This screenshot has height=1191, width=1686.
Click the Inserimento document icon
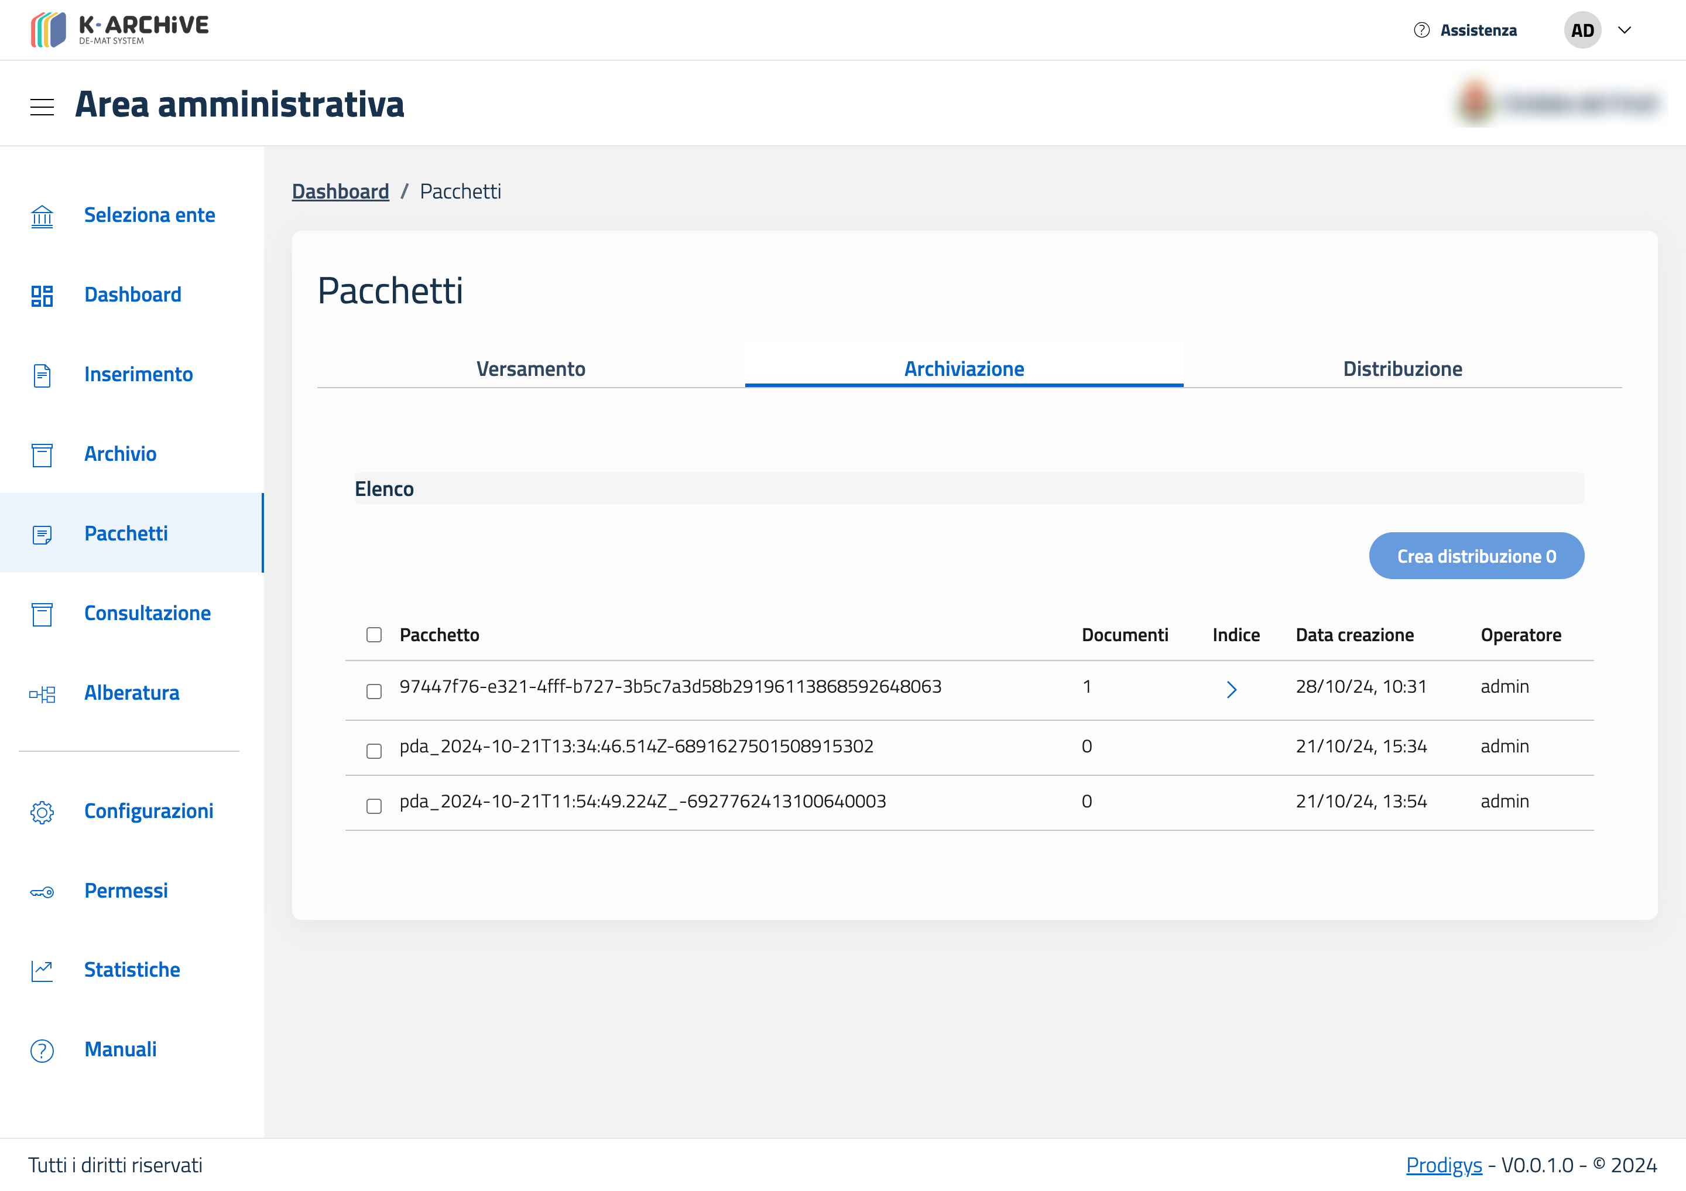pos(42,375)
